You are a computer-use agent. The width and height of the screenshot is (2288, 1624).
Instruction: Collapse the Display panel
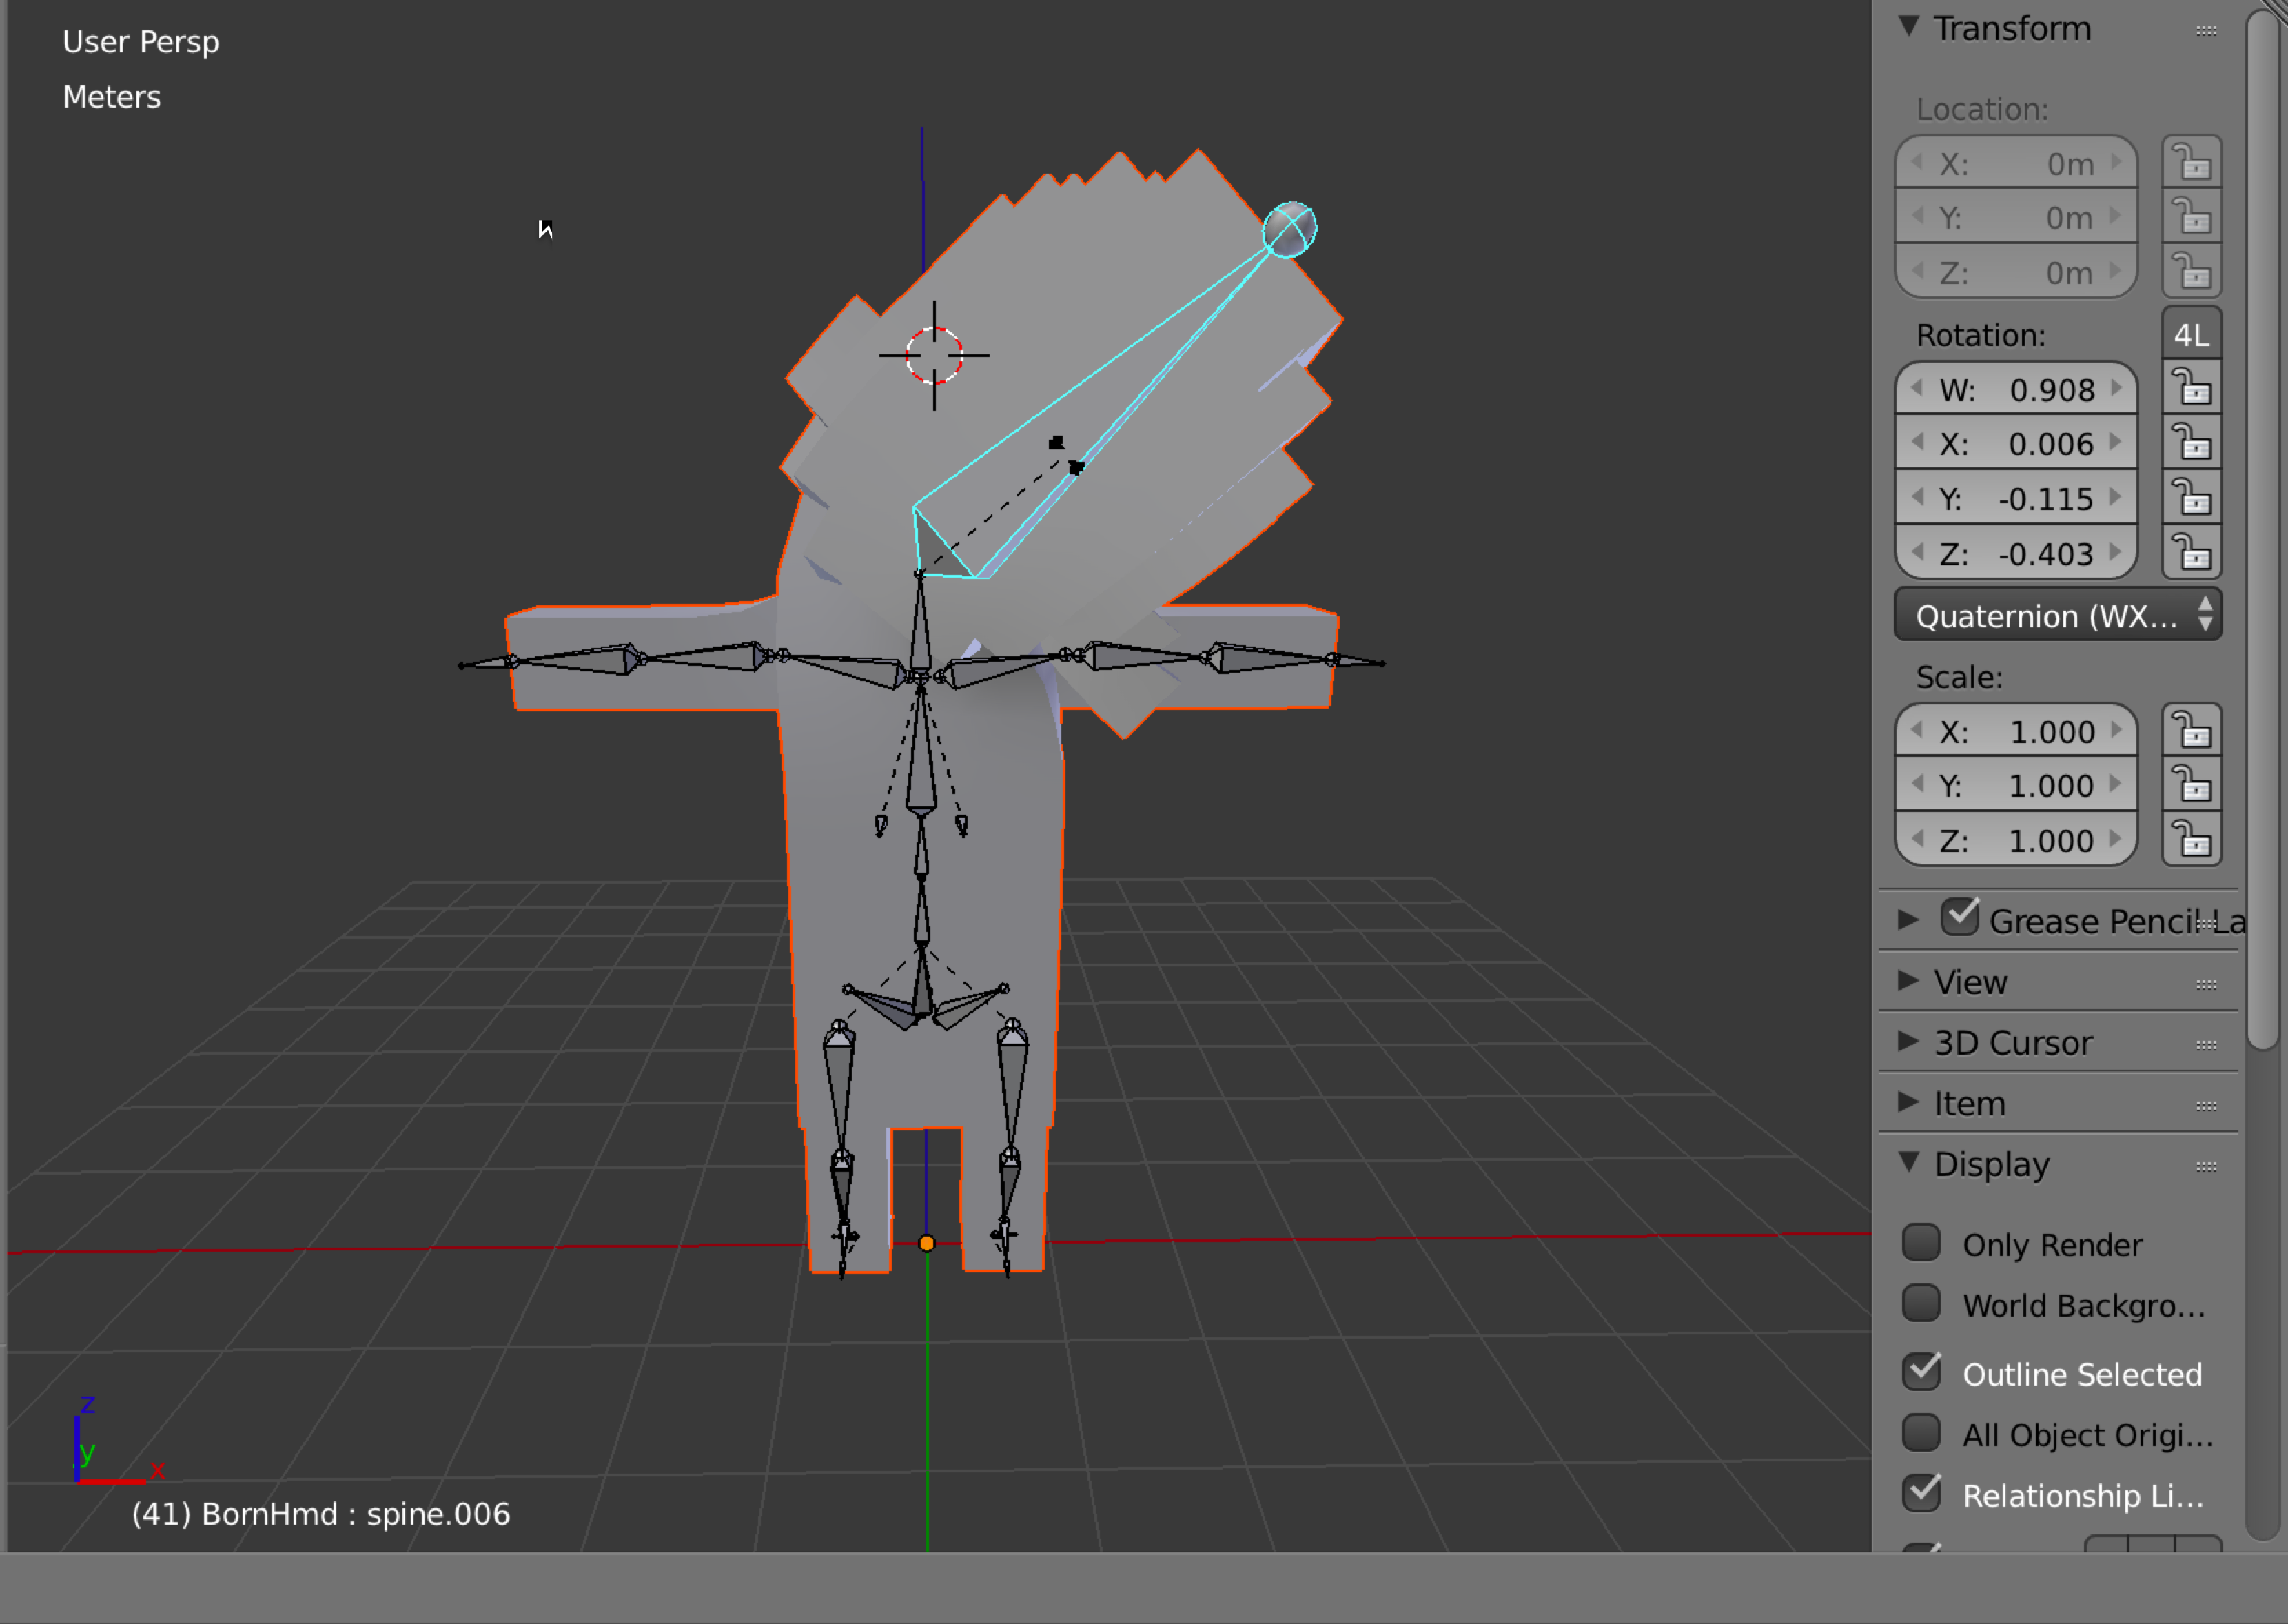tap(1908, 1163)
